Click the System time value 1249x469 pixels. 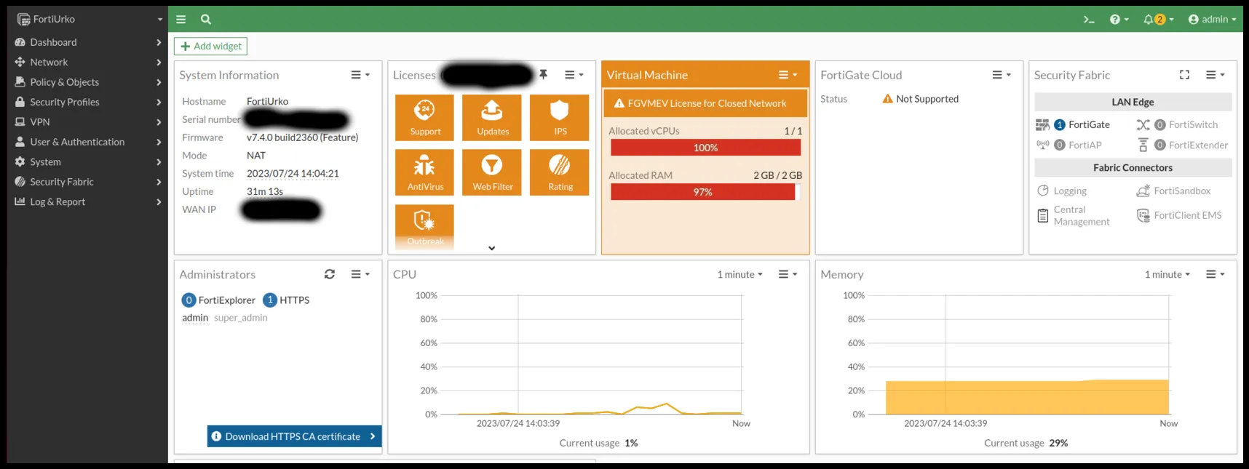pos(293,174)
